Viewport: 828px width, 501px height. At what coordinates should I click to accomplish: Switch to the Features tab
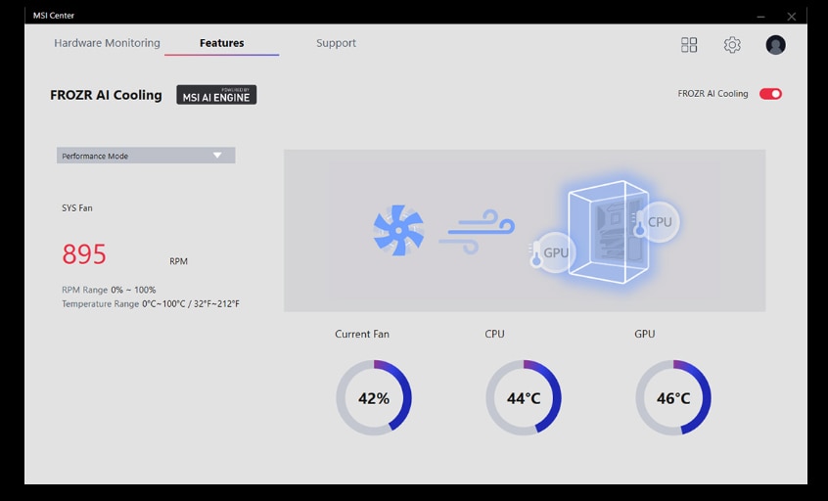(x=222, y=43)
